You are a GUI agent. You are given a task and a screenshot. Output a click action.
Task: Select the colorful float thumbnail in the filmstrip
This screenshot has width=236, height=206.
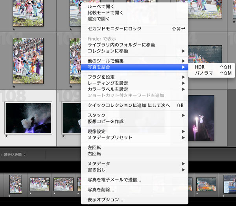click(x=206, y=184)
